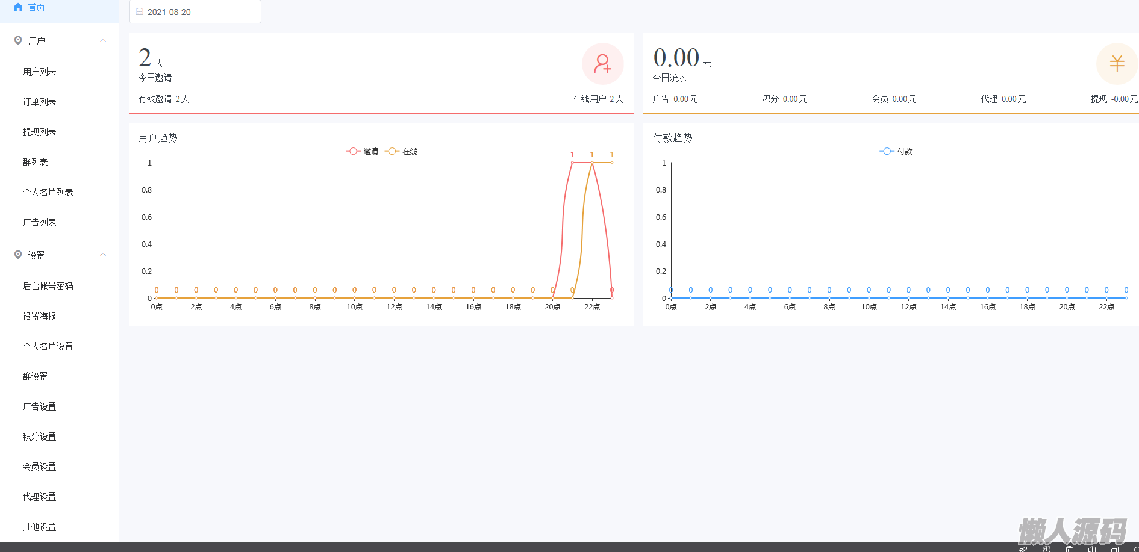This screenshot has width=1139, height=552.
Task: Click the pin icon next to 用户
Action: pyautogui.click(x=18, y=40)
